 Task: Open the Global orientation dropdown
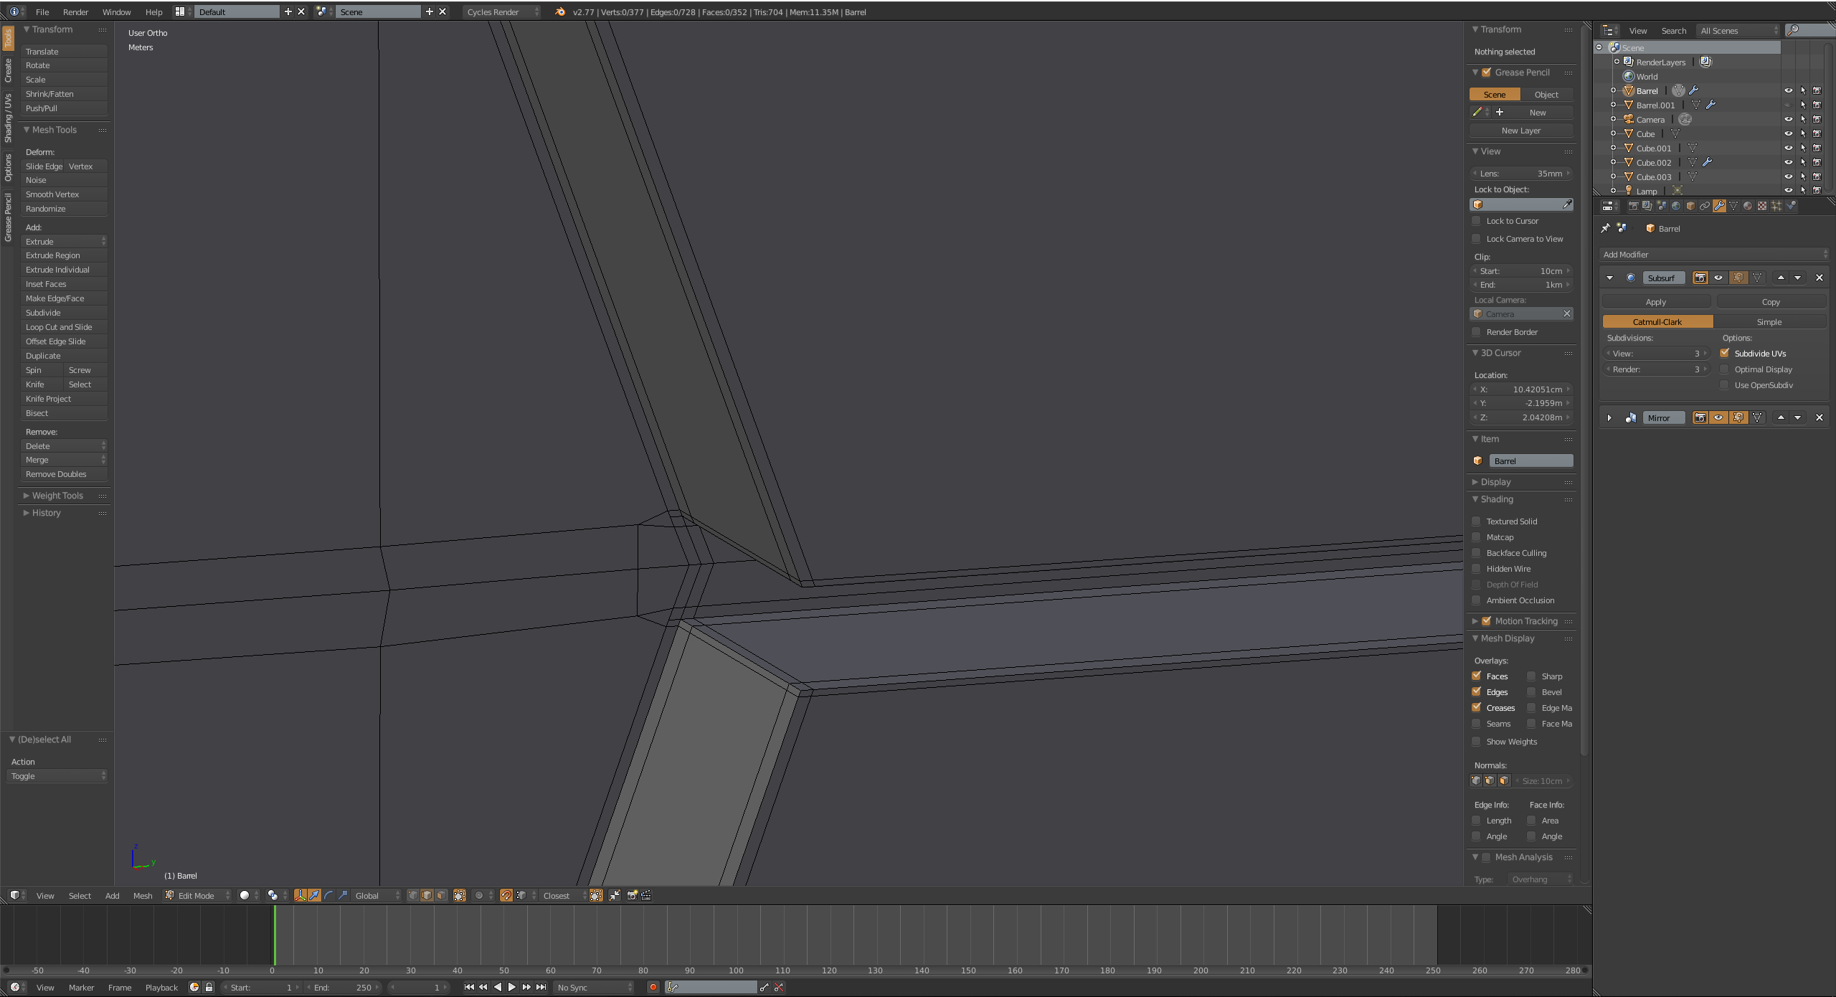pyautogui.click(x=377, y=895)
